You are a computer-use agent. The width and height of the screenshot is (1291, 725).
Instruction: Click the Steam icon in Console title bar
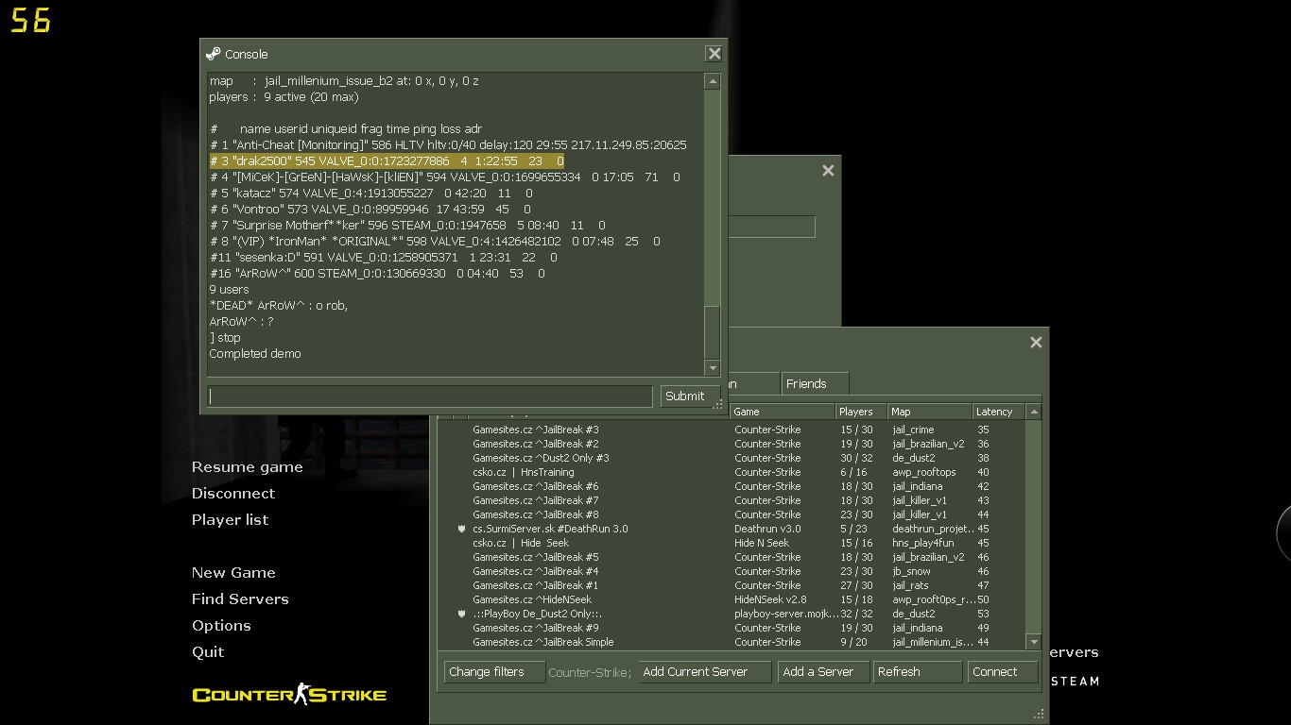[x=214, y=54]
